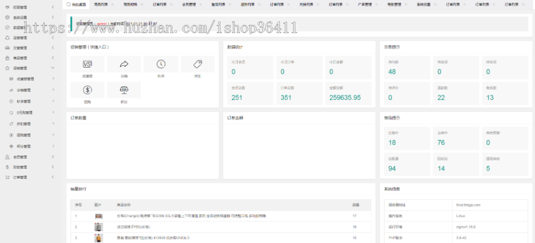Click the tag icon beside 折扣管理
The image size is (535, 243).
11,124
